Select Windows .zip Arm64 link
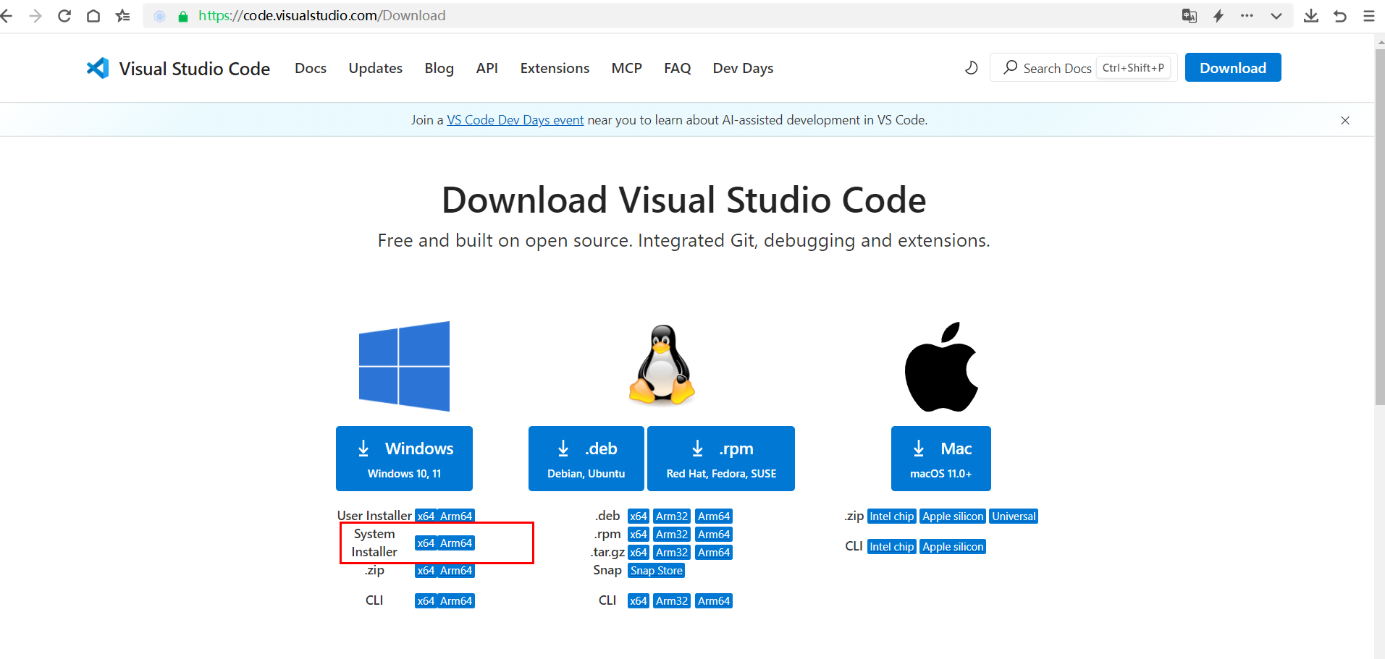The width and height of the screenshot is (1385, 659). coord(456,571)
